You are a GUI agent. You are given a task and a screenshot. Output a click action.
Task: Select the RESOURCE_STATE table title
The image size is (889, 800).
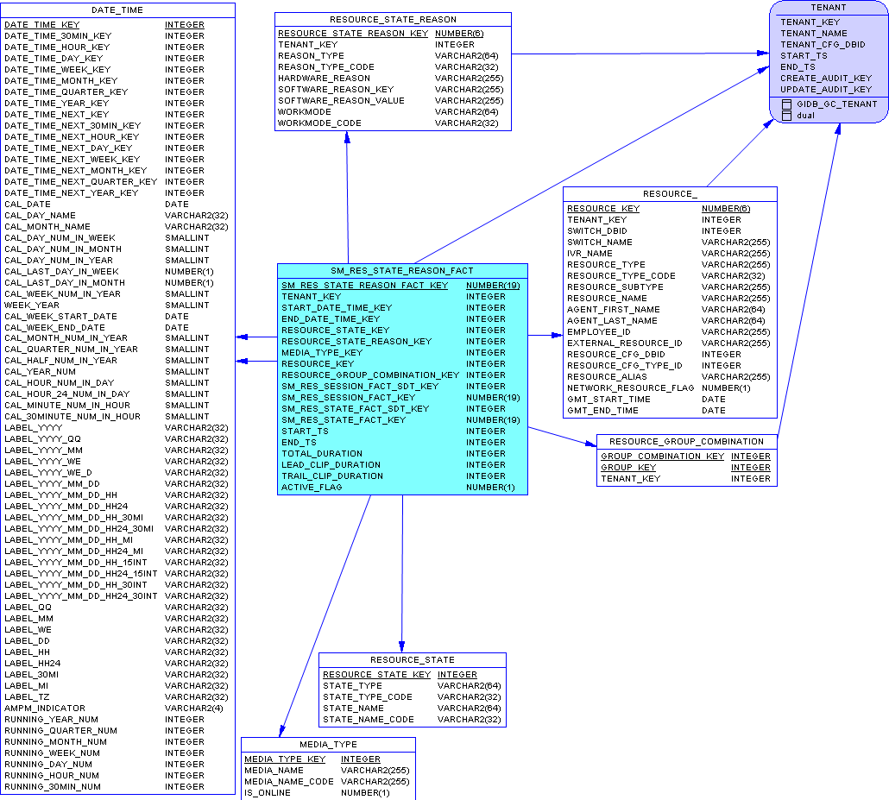(x=413, y=660)
